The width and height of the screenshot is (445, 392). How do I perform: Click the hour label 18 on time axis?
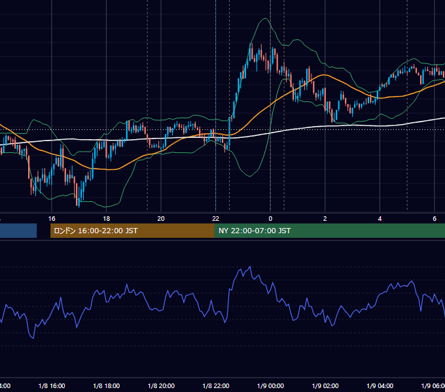tap(107, 219)
